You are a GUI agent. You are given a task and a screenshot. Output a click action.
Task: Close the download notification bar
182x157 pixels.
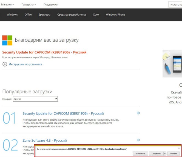[x=179, y=148]
